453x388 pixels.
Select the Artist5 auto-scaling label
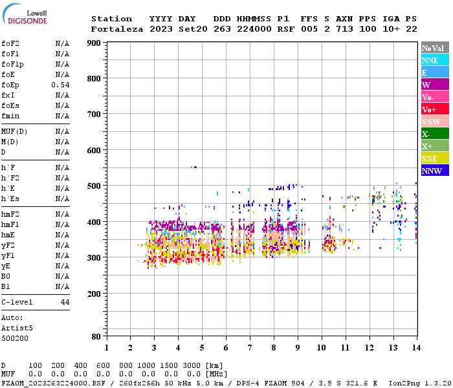[17, 328]
